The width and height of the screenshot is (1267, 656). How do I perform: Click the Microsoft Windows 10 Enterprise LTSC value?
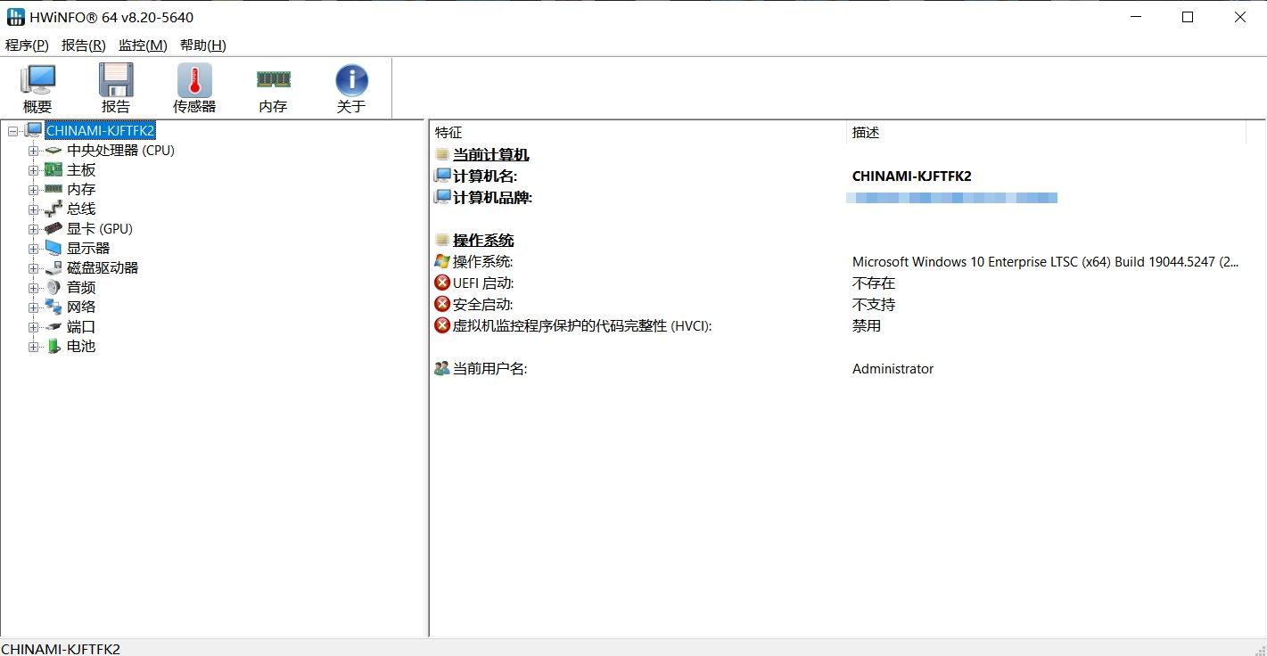[x=1045, y=262]
